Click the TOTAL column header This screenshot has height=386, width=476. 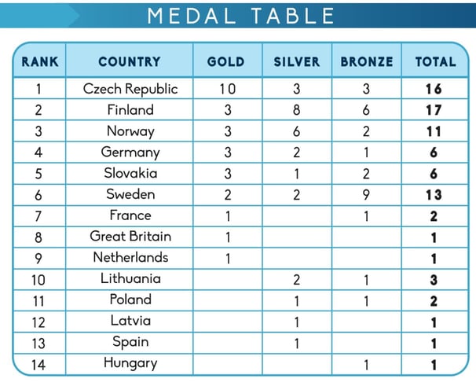pyautogui.click(x=436, y=61)
